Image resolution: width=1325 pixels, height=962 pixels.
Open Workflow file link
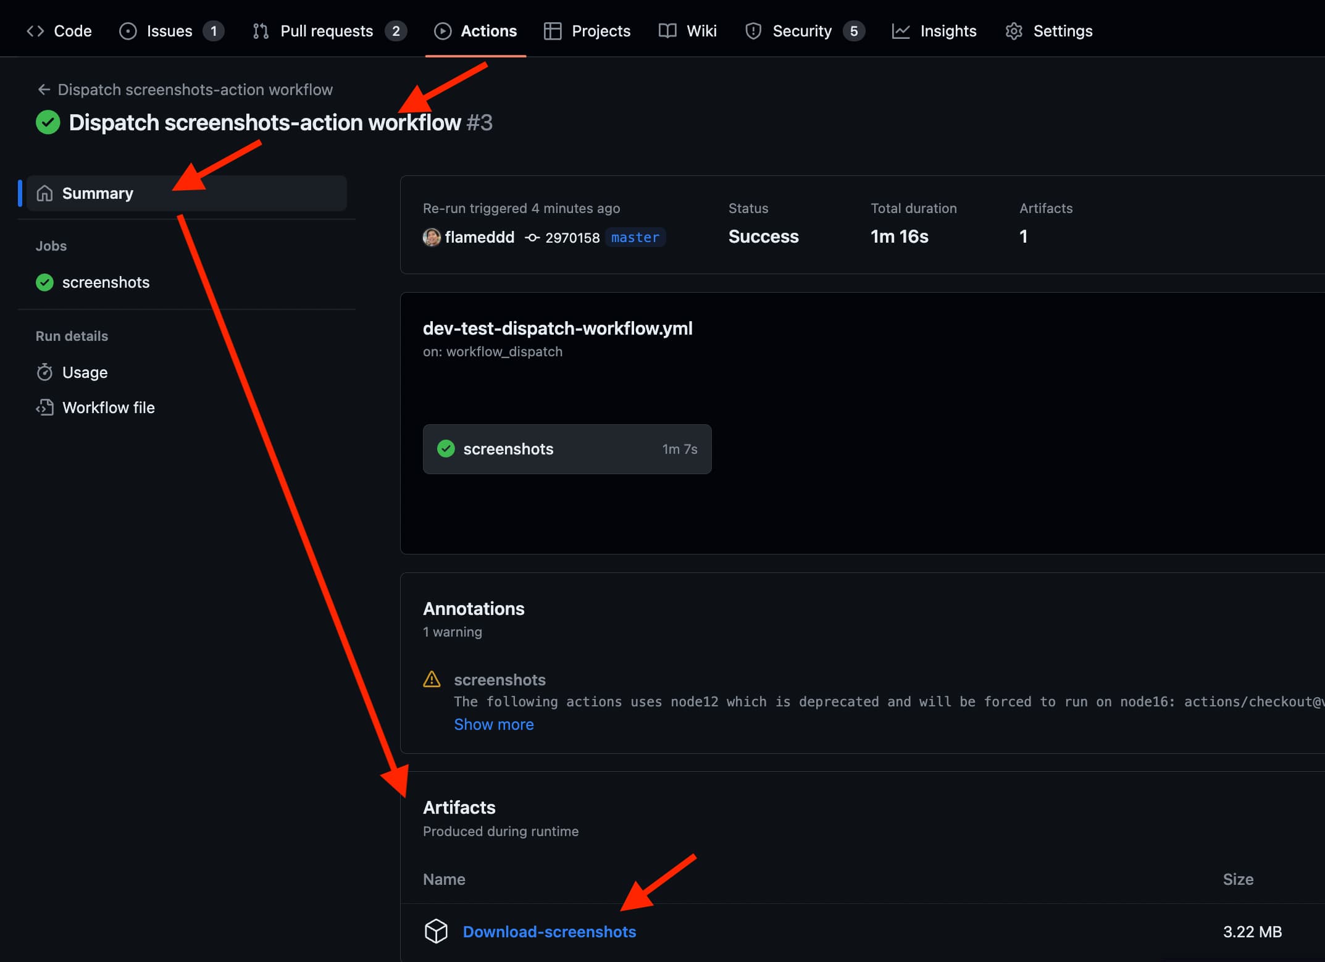(108, 408)
